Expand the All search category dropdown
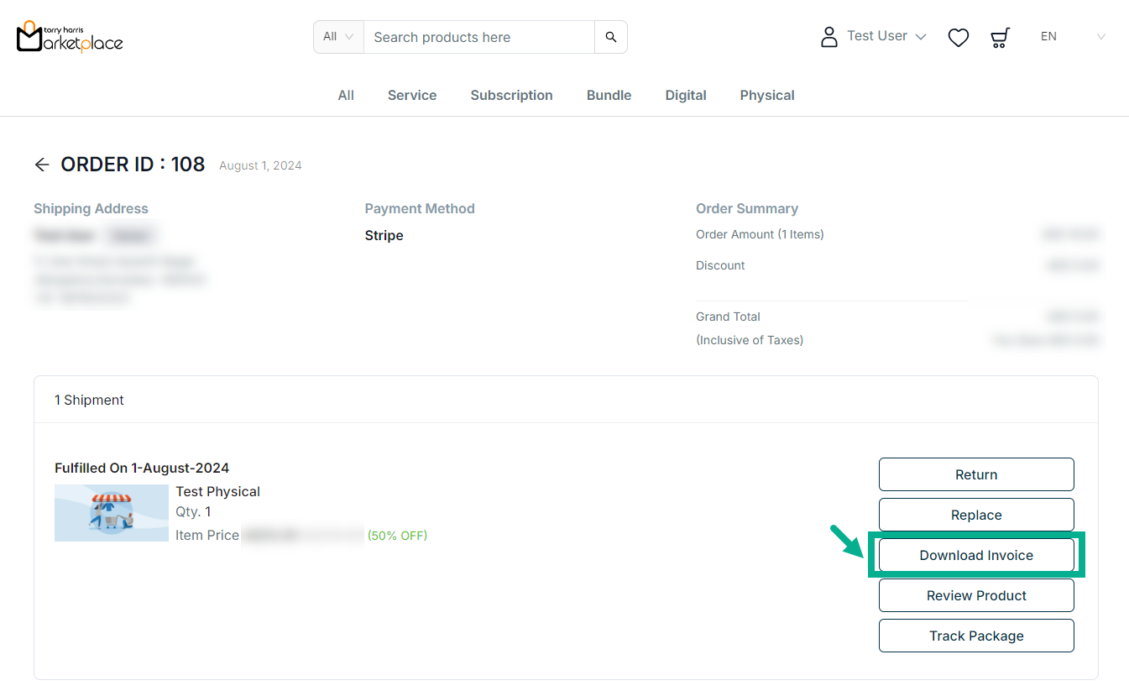 338,37
